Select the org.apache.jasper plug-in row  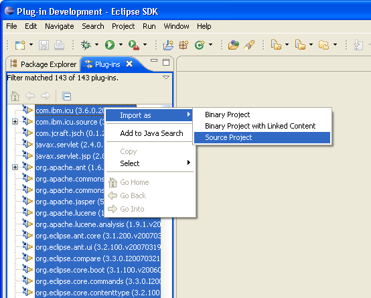70,202
